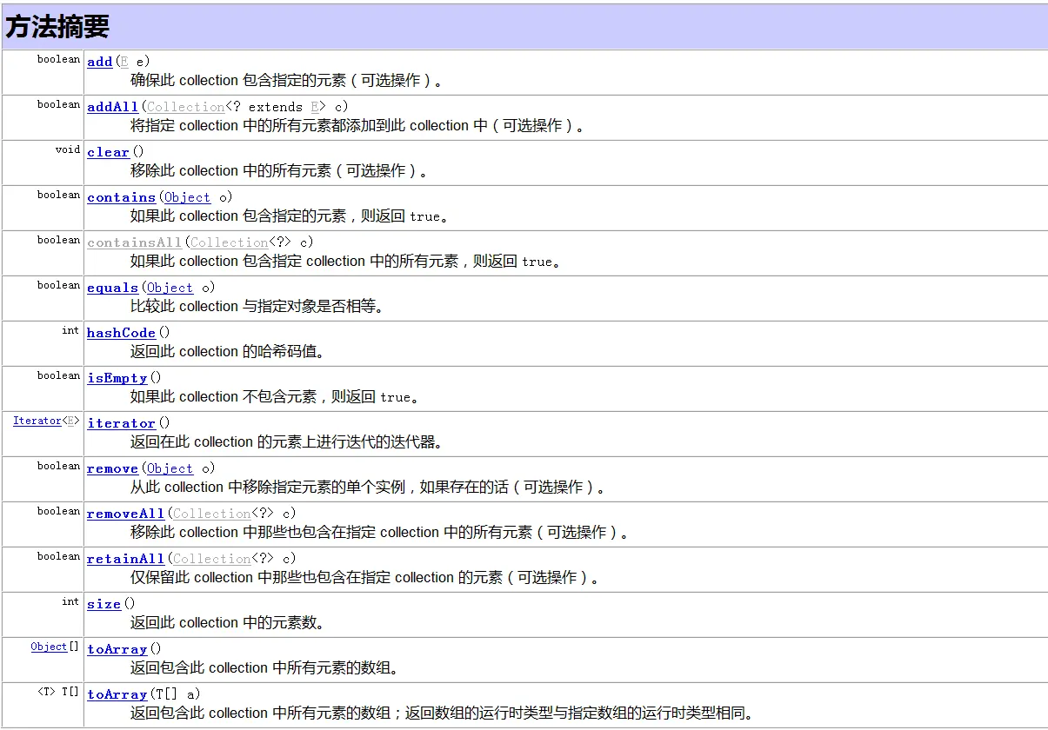Click Object parameter link in contains
This screenshot has height=730, width=1048.
pos(188,197)
